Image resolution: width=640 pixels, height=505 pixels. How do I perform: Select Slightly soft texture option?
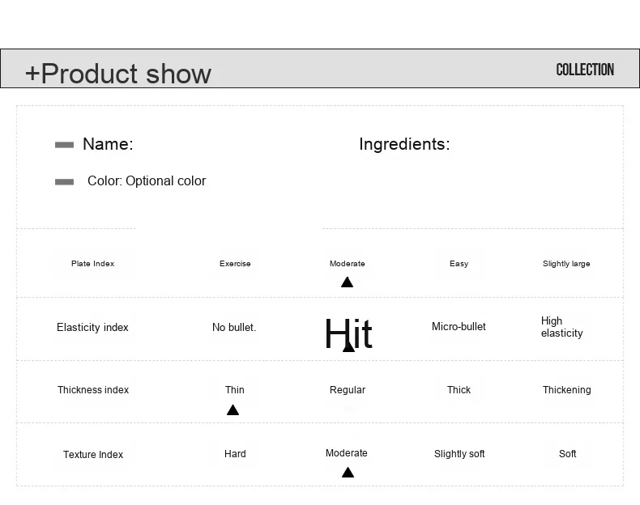459,454
